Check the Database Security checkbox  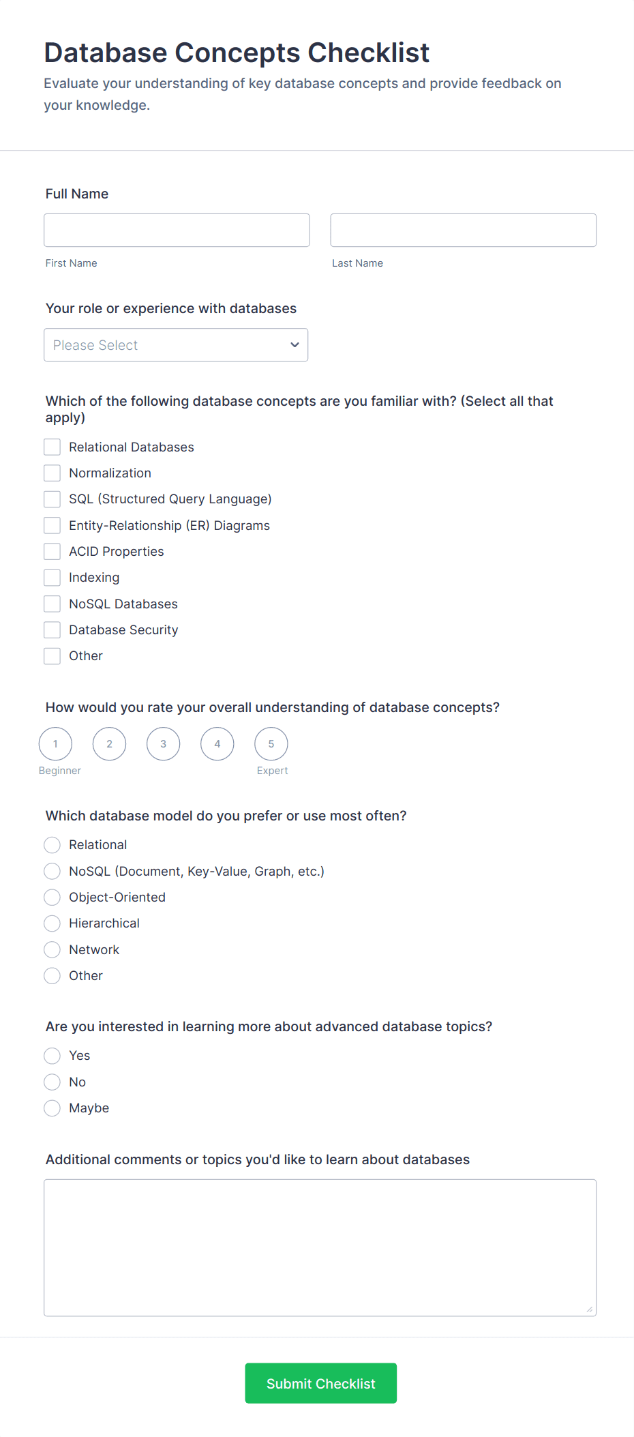pos(52,629)
